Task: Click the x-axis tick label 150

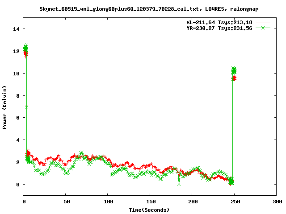Action: (x=151, y=202)
